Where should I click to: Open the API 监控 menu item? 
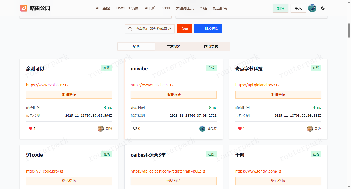(x=103, y=8)
